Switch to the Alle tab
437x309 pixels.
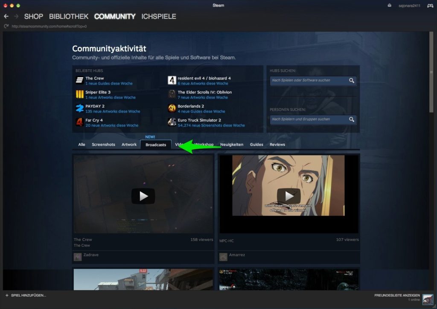(x=82, y=144)
